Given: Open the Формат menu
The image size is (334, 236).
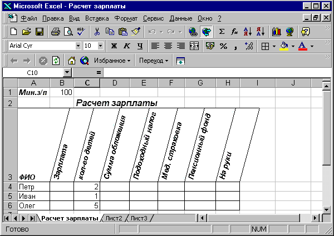Looking at the screenshot, I should (126, 18).
